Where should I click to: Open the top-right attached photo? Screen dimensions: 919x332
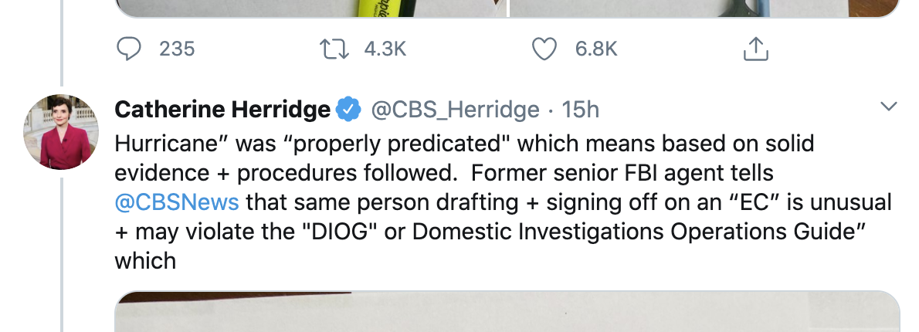(x=704, y=8)
